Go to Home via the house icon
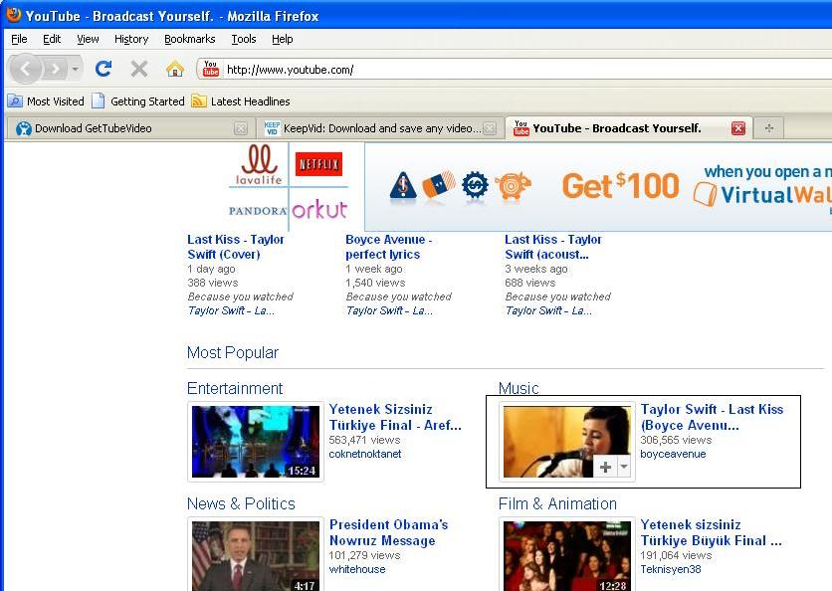Viewport: 832px width, 591px height. 174,69
